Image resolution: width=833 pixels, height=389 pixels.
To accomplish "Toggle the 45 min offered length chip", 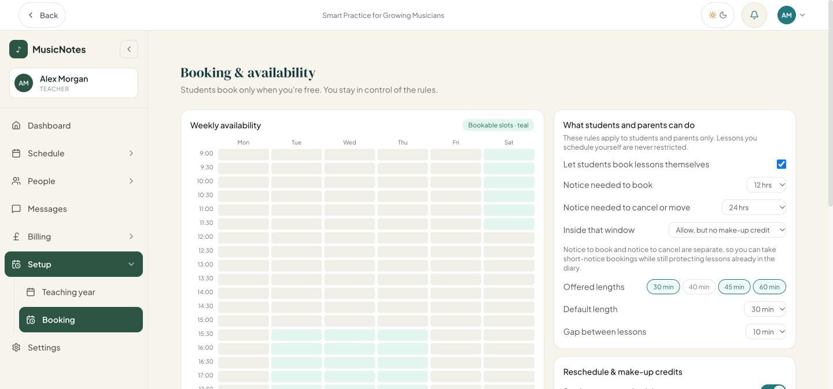I will [734, 287].
